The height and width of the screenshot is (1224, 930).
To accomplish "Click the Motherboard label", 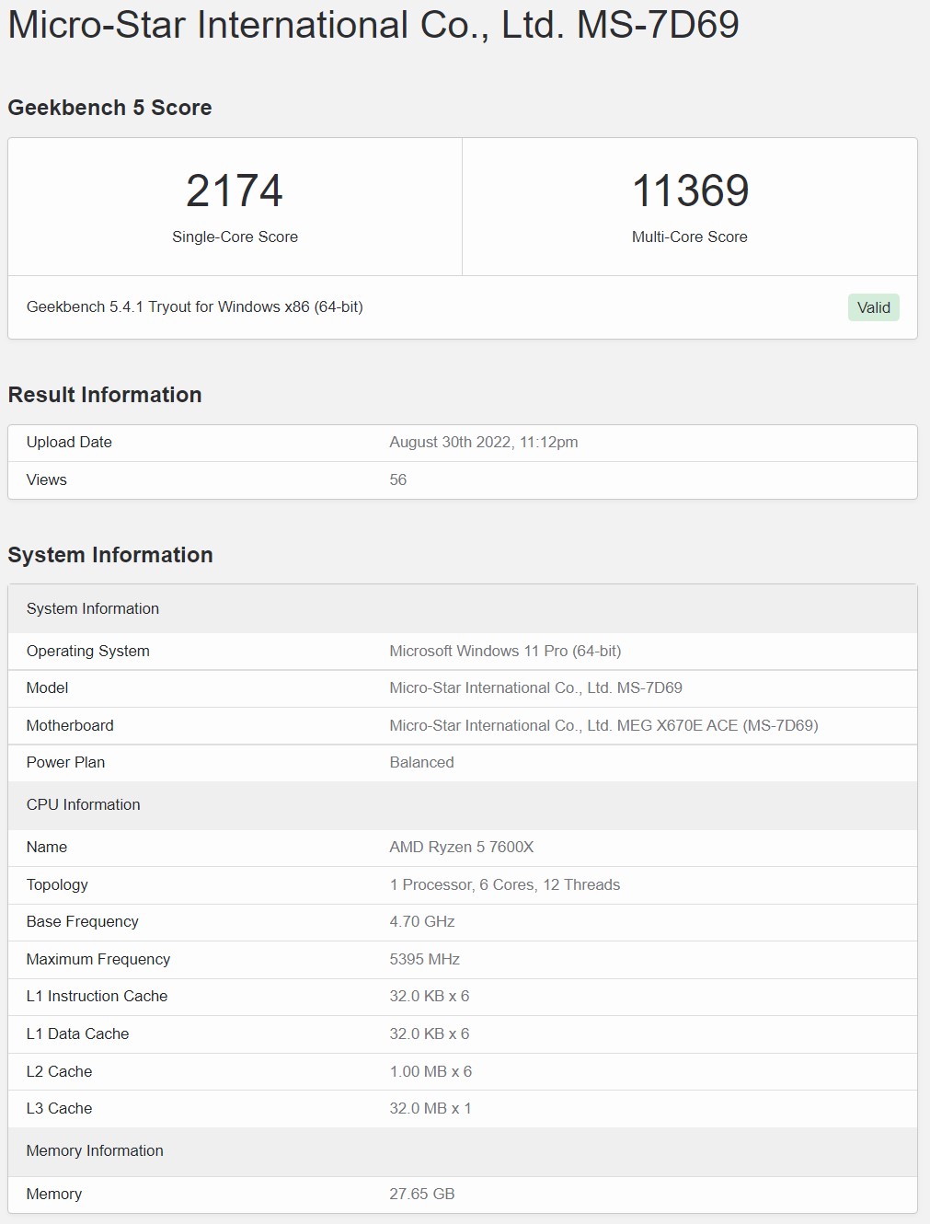I will click(x=70, y=725).
